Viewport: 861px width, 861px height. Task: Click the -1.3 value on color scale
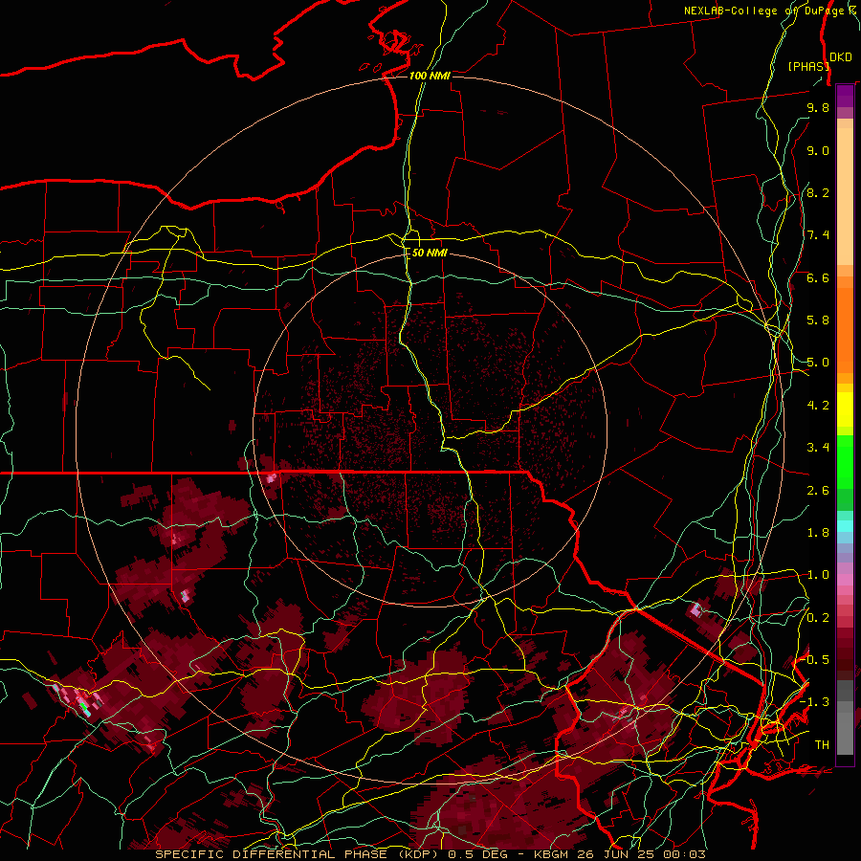(814, 702)
